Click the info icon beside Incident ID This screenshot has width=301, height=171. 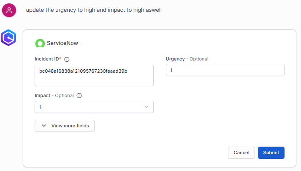pyautogui.click(x=67, y=59)
